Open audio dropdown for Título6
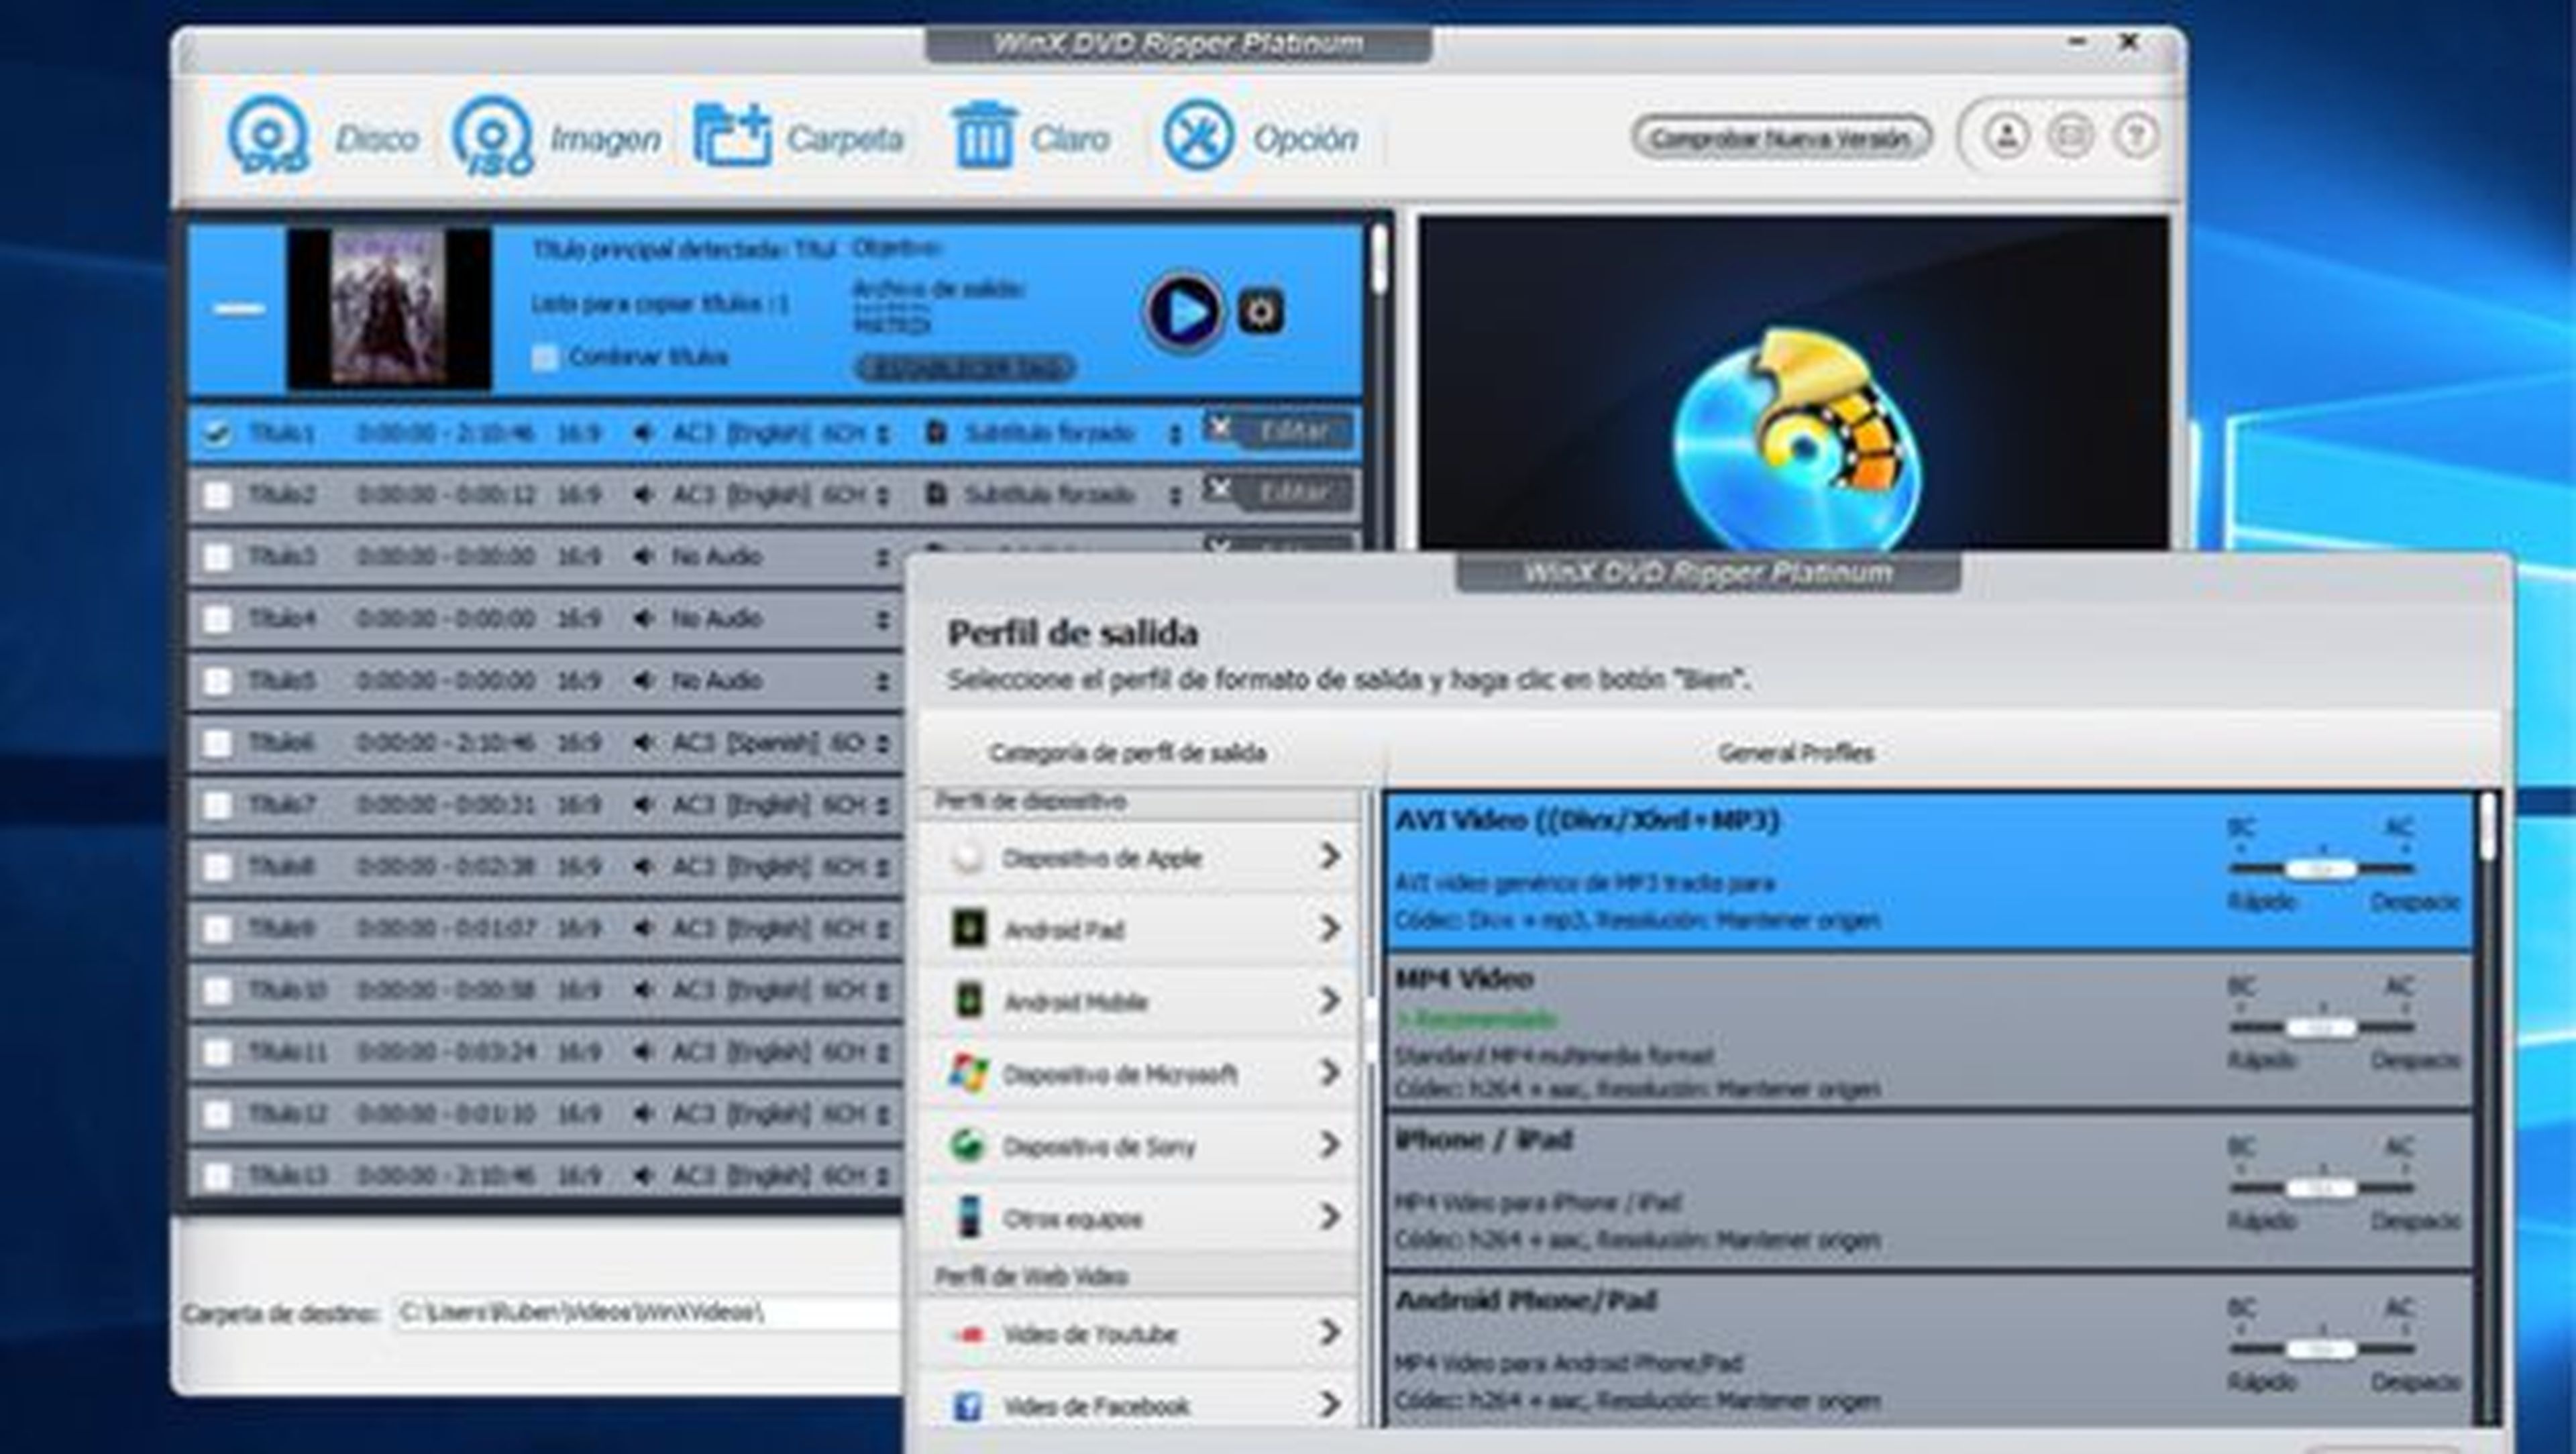 tap(882, 744)
